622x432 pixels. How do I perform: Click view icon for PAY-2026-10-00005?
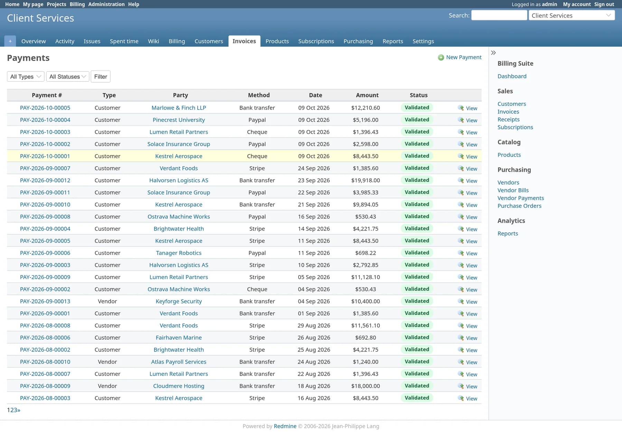tap(461, 108)
